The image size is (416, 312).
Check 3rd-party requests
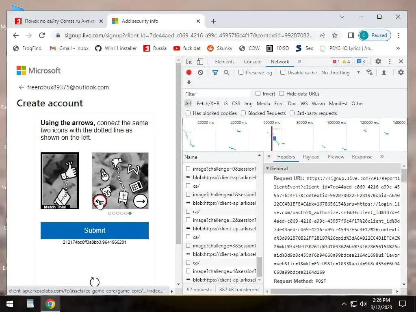292,113
